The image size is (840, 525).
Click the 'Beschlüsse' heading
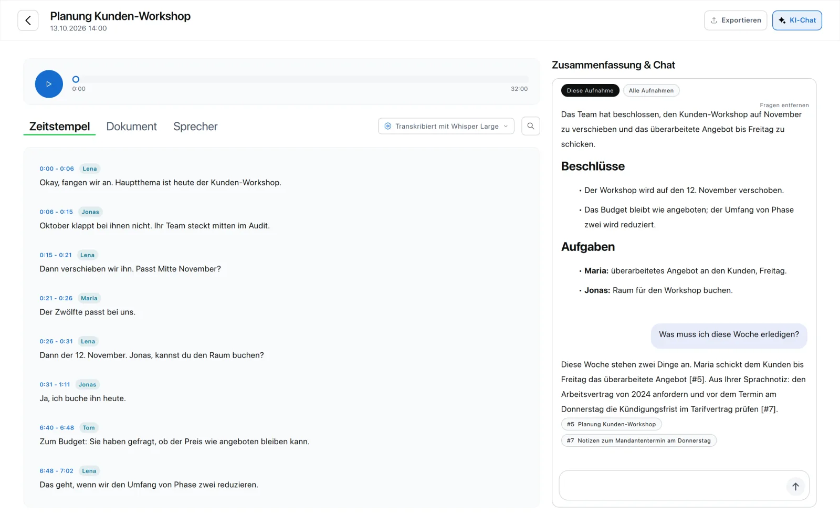coord(593,166)
